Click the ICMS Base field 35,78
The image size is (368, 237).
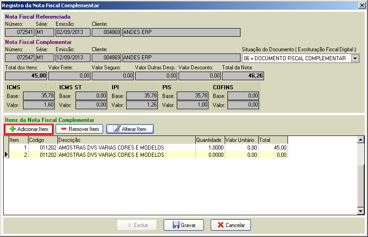tap(39, 96)
